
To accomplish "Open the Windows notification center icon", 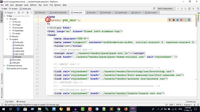I will tap(195, 109).
